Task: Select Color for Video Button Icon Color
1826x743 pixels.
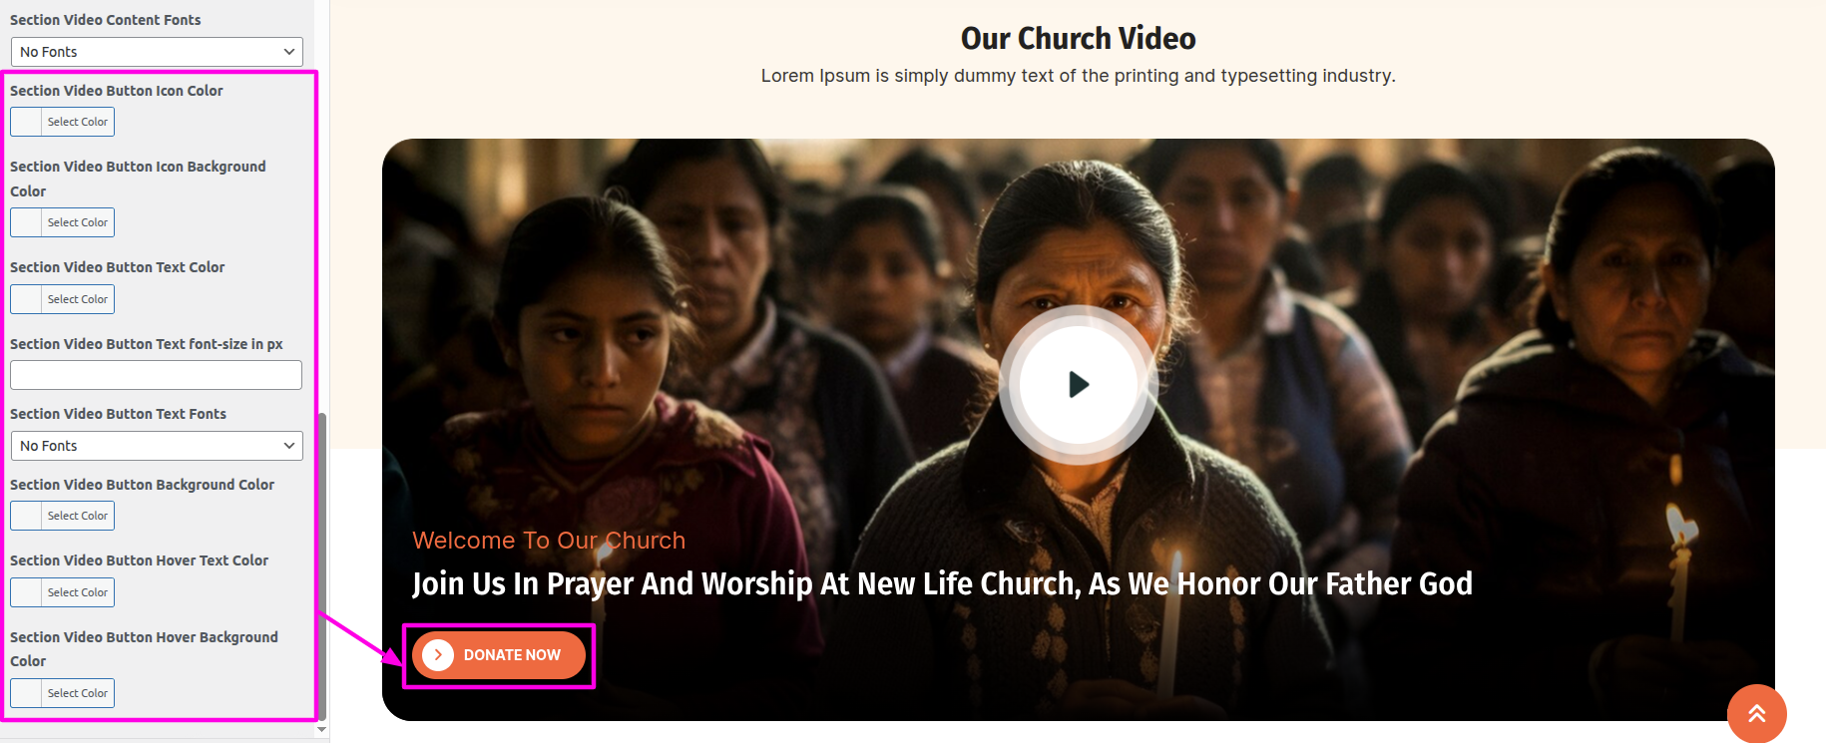Action: (78, 122)
